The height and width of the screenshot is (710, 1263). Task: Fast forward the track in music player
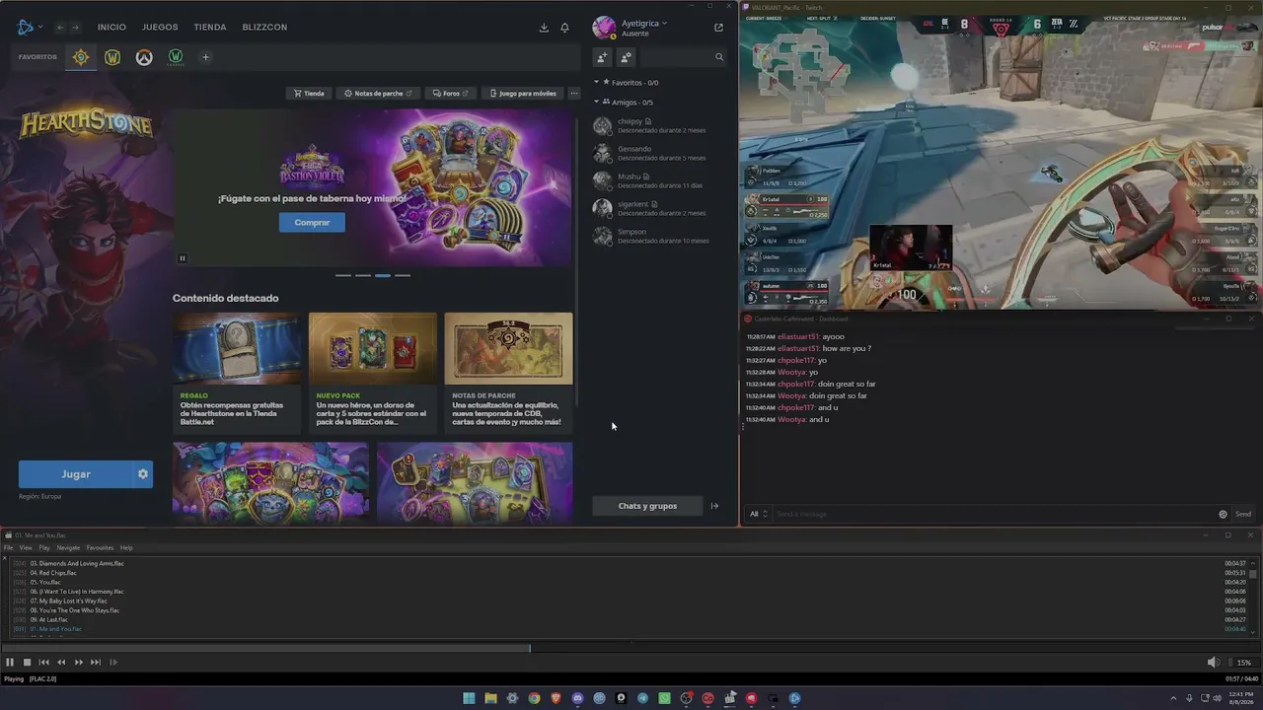pyautogui.click(x=78, y=663)
